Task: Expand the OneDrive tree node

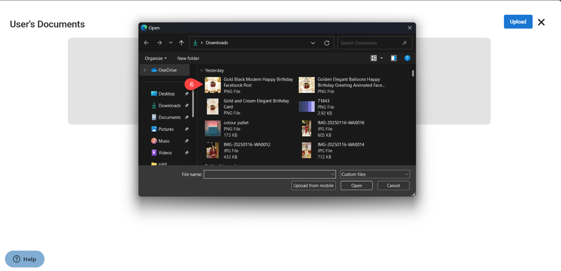Action: click(x=145, y=70)
